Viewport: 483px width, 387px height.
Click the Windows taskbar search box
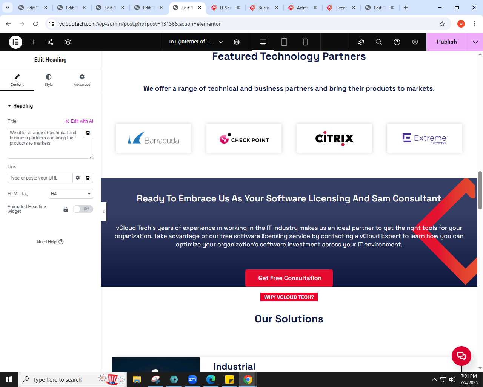72,379
